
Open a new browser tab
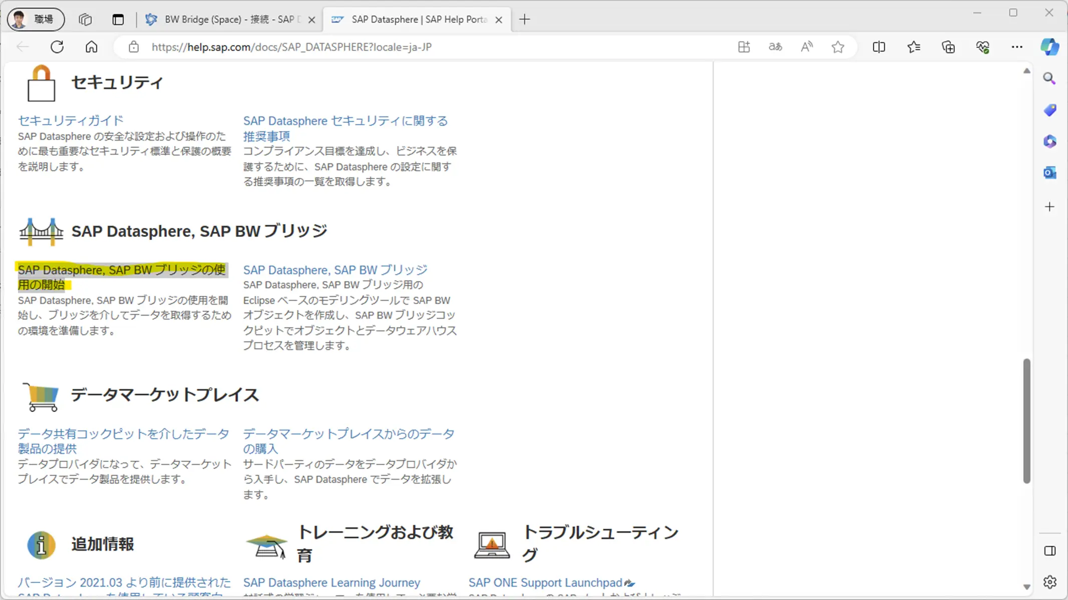524,19
